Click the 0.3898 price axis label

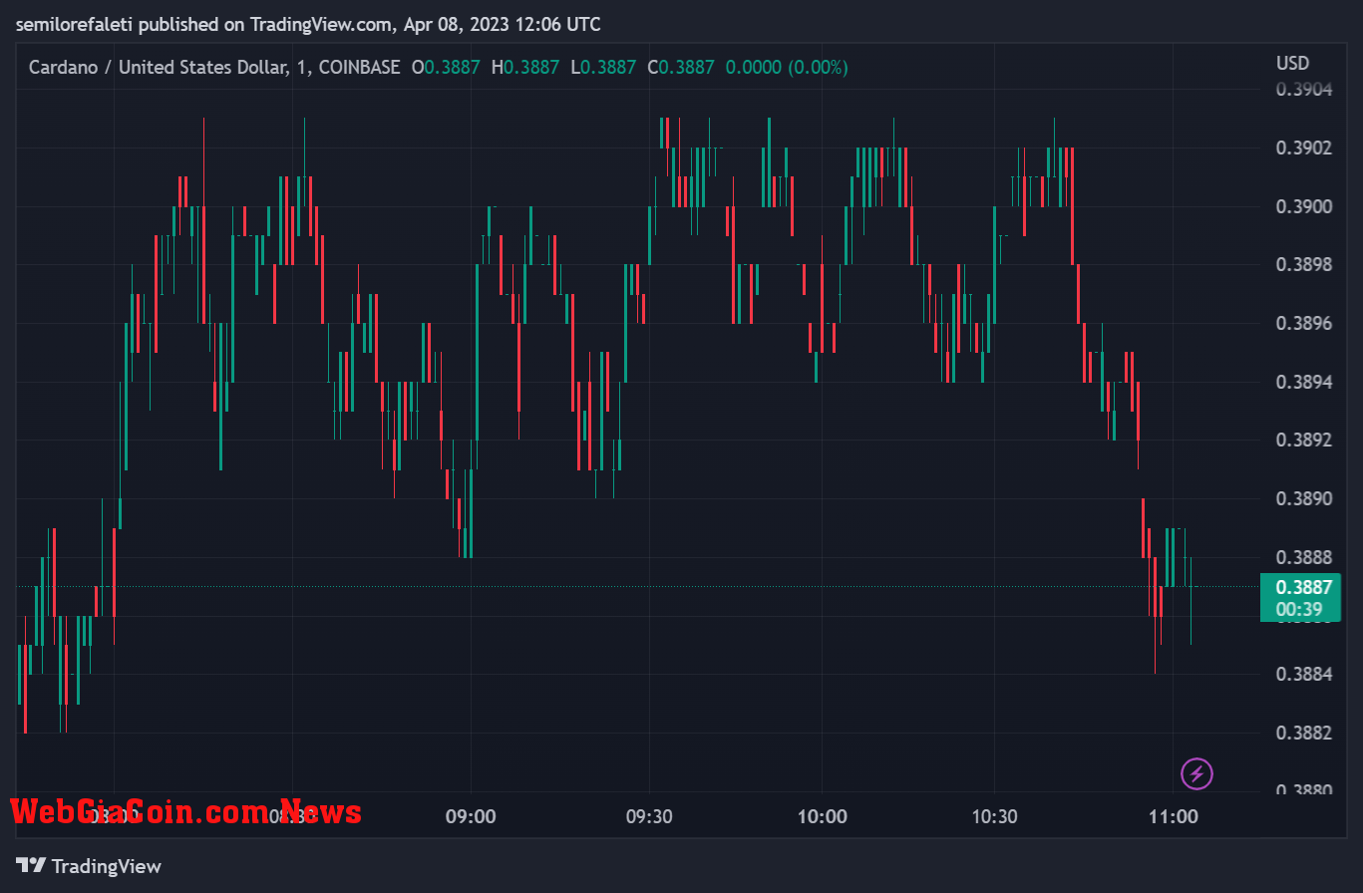pyautogui.click(x=1304, y=265)
